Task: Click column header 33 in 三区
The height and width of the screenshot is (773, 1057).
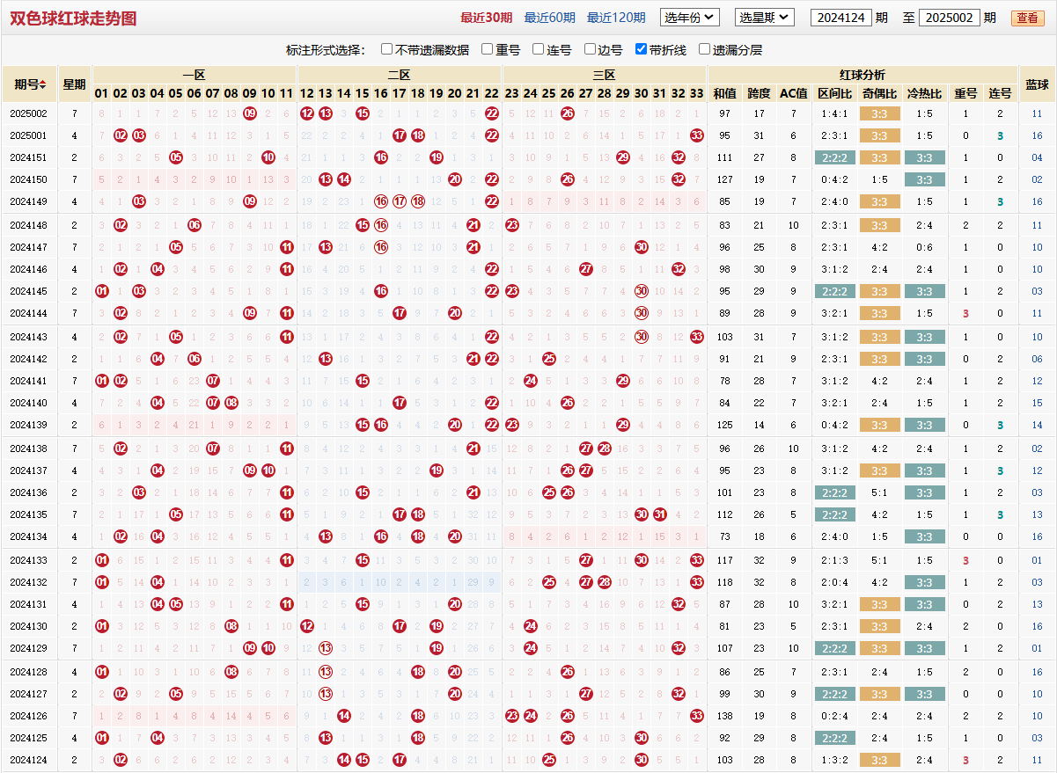Action: click(x=697, y=93)
